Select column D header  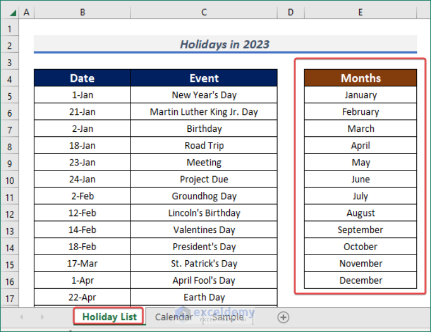(x=291, y=12)
